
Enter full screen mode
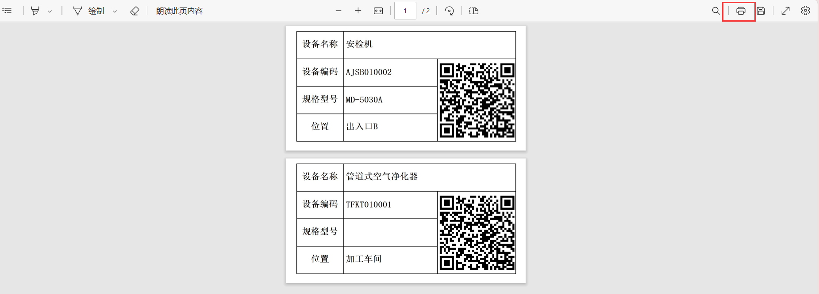[786, 11]
